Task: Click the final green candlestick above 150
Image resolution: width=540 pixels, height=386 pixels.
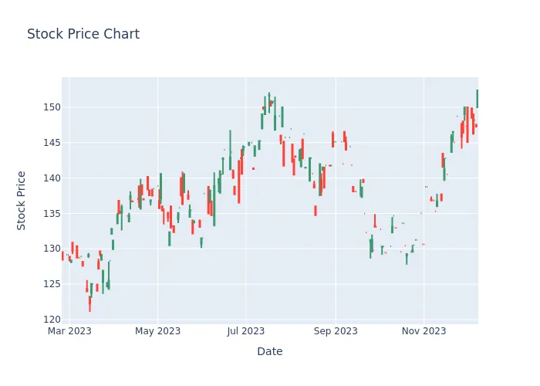Action: [x=478, y=99]
